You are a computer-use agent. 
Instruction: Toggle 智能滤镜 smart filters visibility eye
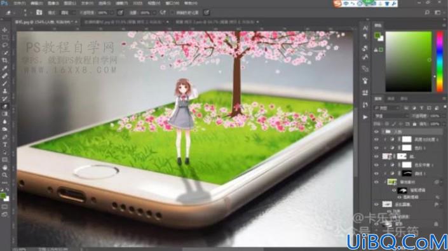click(x=394, y=190)
